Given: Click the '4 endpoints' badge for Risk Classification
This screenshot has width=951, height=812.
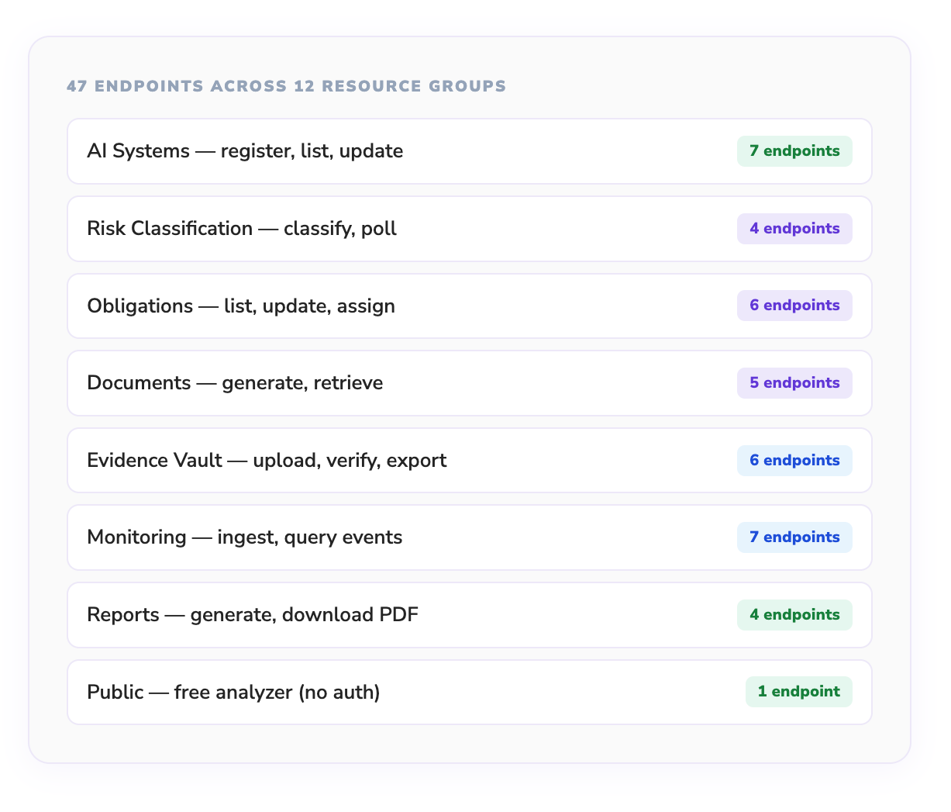Looking at the screenshot, I should [x=794, y=229].
